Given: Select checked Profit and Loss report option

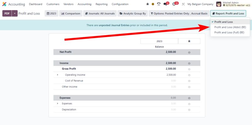Looking at the screenshot, I should [x=230, y=22].
